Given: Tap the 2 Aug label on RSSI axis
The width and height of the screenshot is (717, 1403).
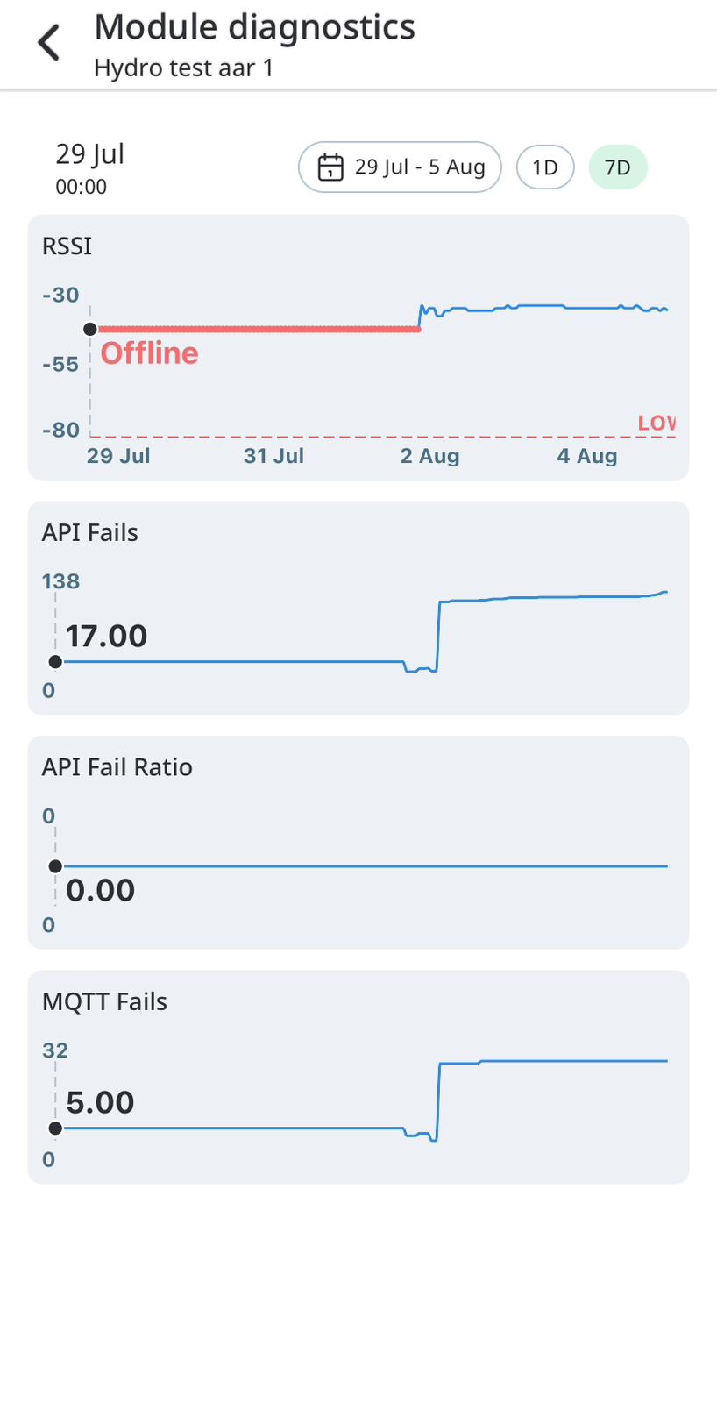Looking at the screenshot, I should coord(429,456).
